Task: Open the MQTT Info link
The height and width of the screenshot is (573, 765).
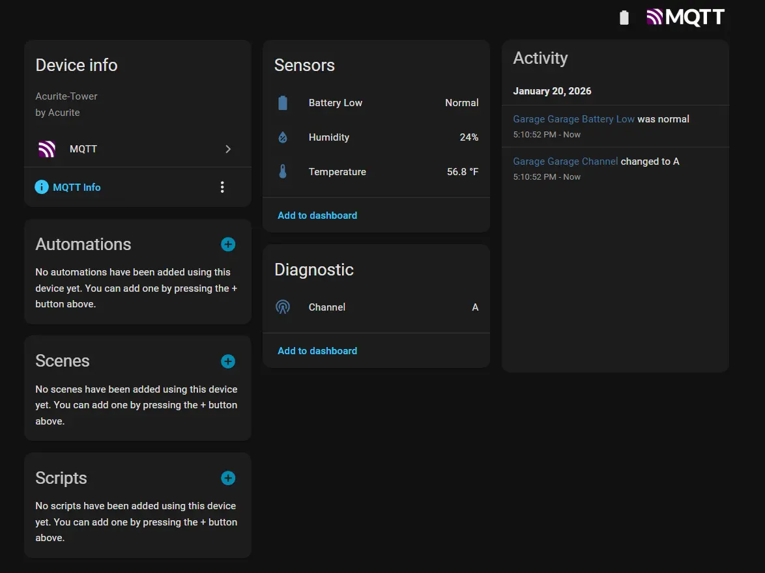Action: pos(77,188)
